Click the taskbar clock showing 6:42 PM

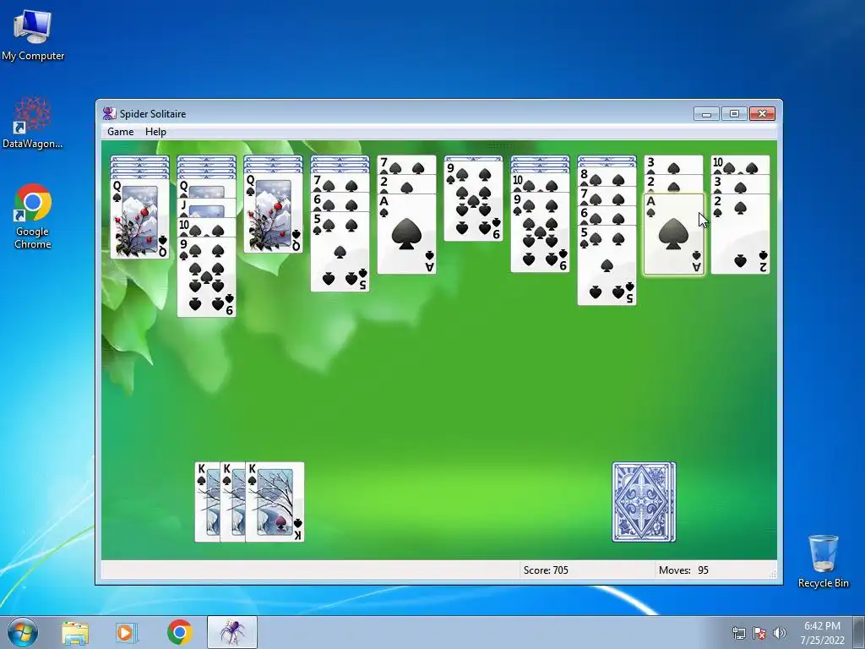822,633
